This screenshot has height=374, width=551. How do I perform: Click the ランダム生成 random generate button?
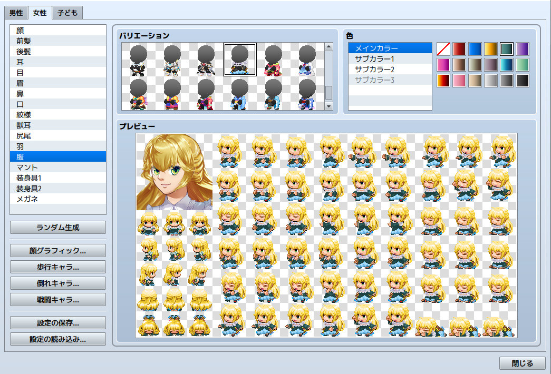tap(57, 228)
